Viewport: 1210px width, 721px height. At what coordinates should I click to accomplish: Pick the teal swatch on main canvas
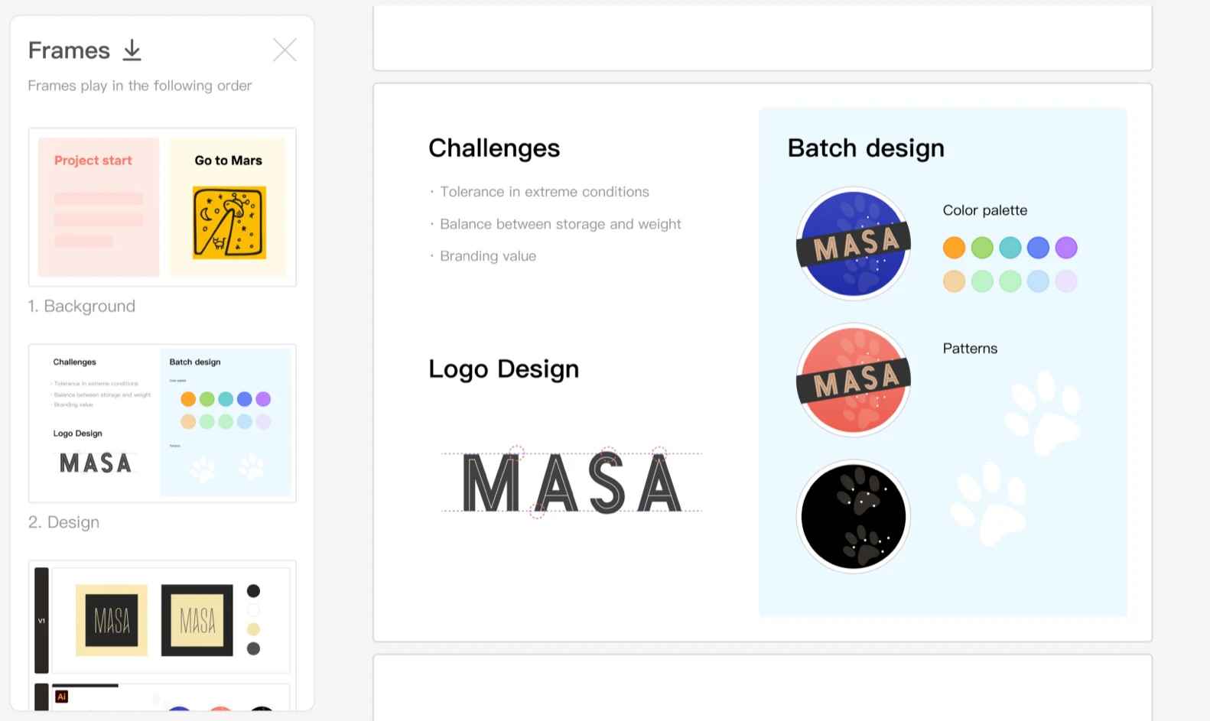[x=1010, y=248]
